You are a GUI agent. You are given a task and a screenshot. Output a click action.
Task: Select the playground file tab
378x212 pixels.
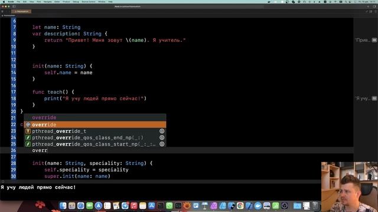coord(22,11)
